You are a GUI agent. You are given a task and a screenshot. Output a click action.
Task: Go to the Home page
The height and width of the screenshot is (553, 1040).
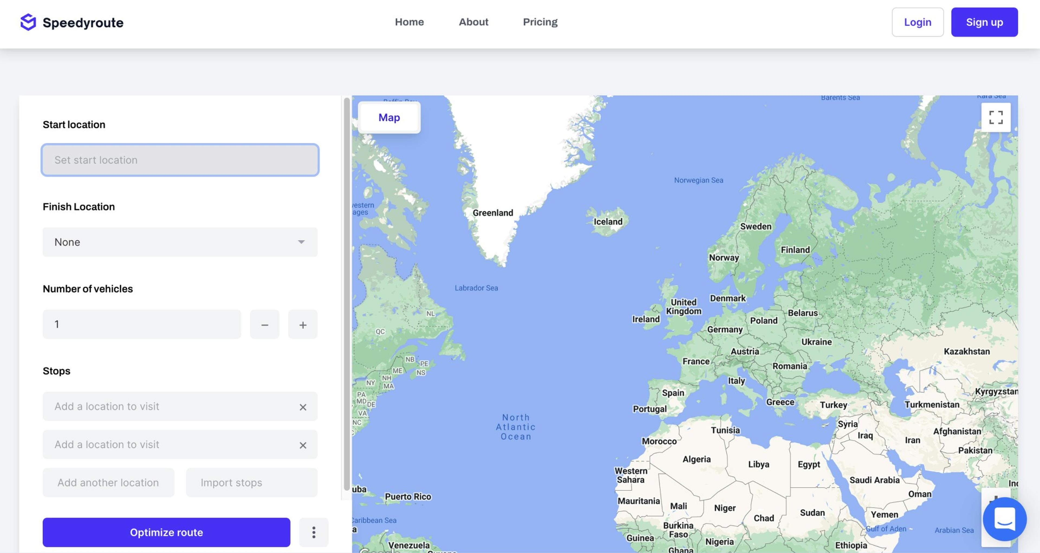[x=409, y=22]
